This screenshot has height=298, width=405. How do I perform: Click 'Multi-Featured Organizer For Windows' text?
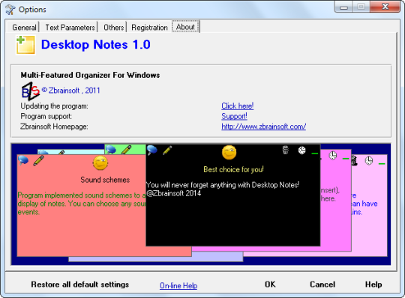point(90,75)
